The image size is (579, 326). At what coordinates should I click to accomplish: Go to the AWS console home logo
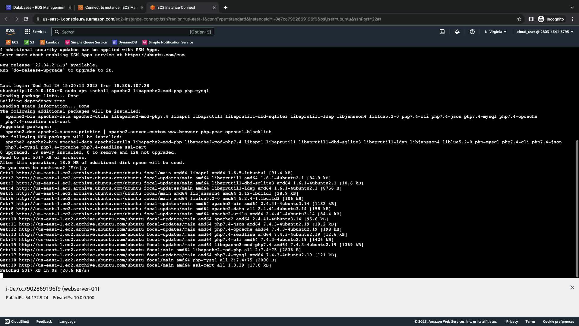coord(10,31)
